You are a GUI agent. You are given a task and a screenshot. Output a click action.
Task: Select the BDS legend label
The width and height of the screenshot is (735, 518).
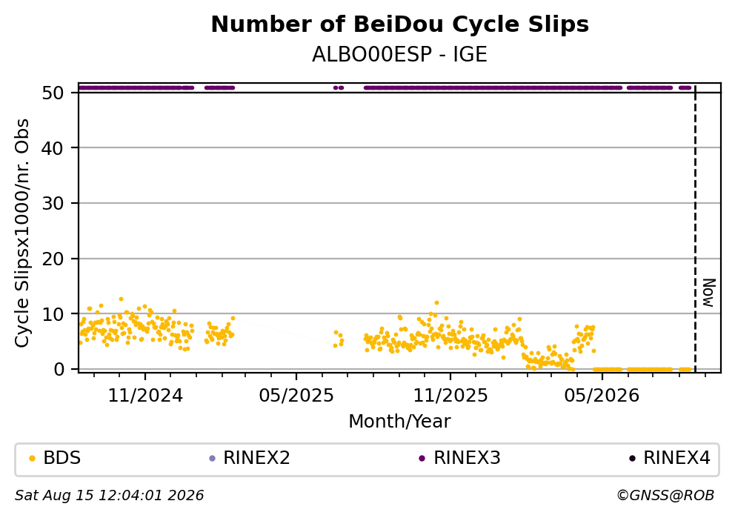coord(62,458)
